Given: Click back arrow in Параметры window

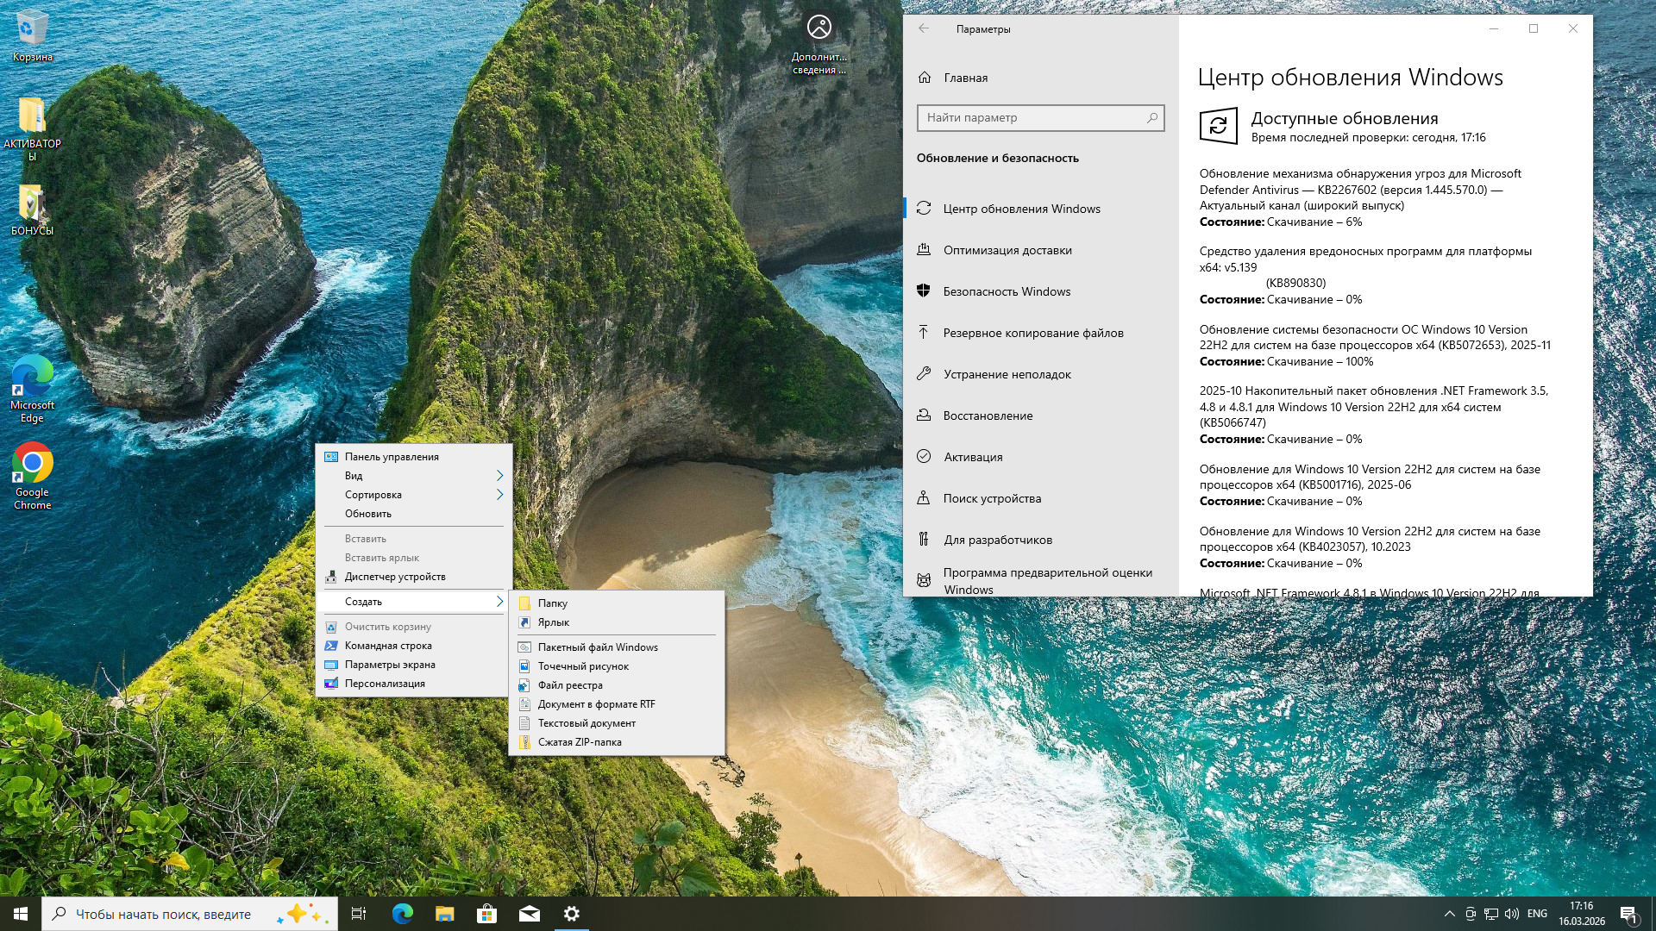Looking at the screenshot, I should 924,28.
